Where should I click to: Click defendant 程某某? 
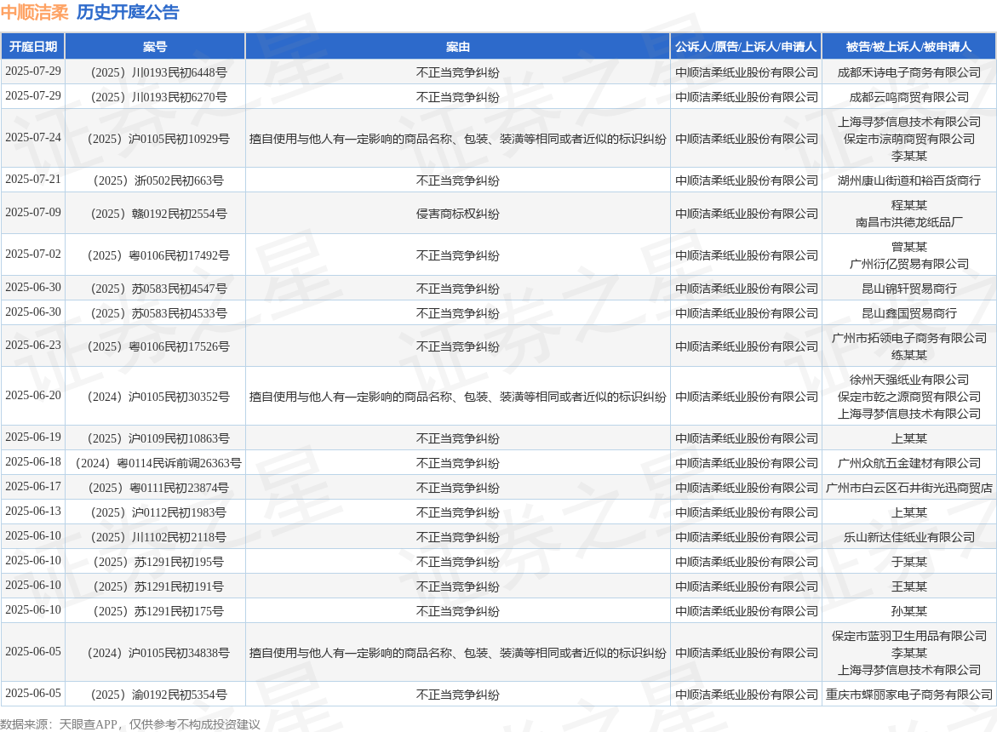pos(908,205)
